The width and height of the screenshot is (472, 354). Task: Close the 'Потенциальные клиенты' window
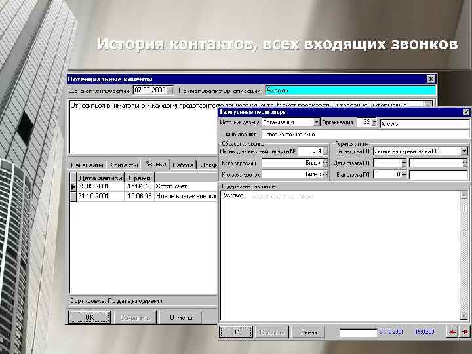coord(431,79)
